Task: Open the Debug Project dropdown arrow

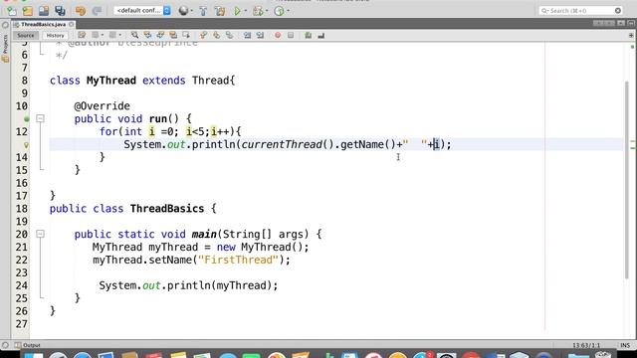Action: point(267,11)
